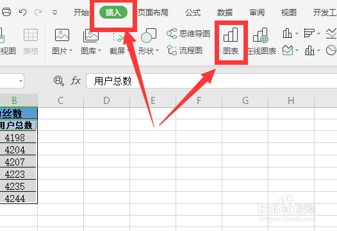Image resolution: width=337 pixels, height=231 pixels.
Task: Expand the column chart dropdown arrow
Action: [x=297, y=33]
